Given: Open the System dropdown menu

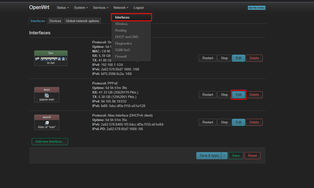Looking at the screenshot, I should pos(81,8).
